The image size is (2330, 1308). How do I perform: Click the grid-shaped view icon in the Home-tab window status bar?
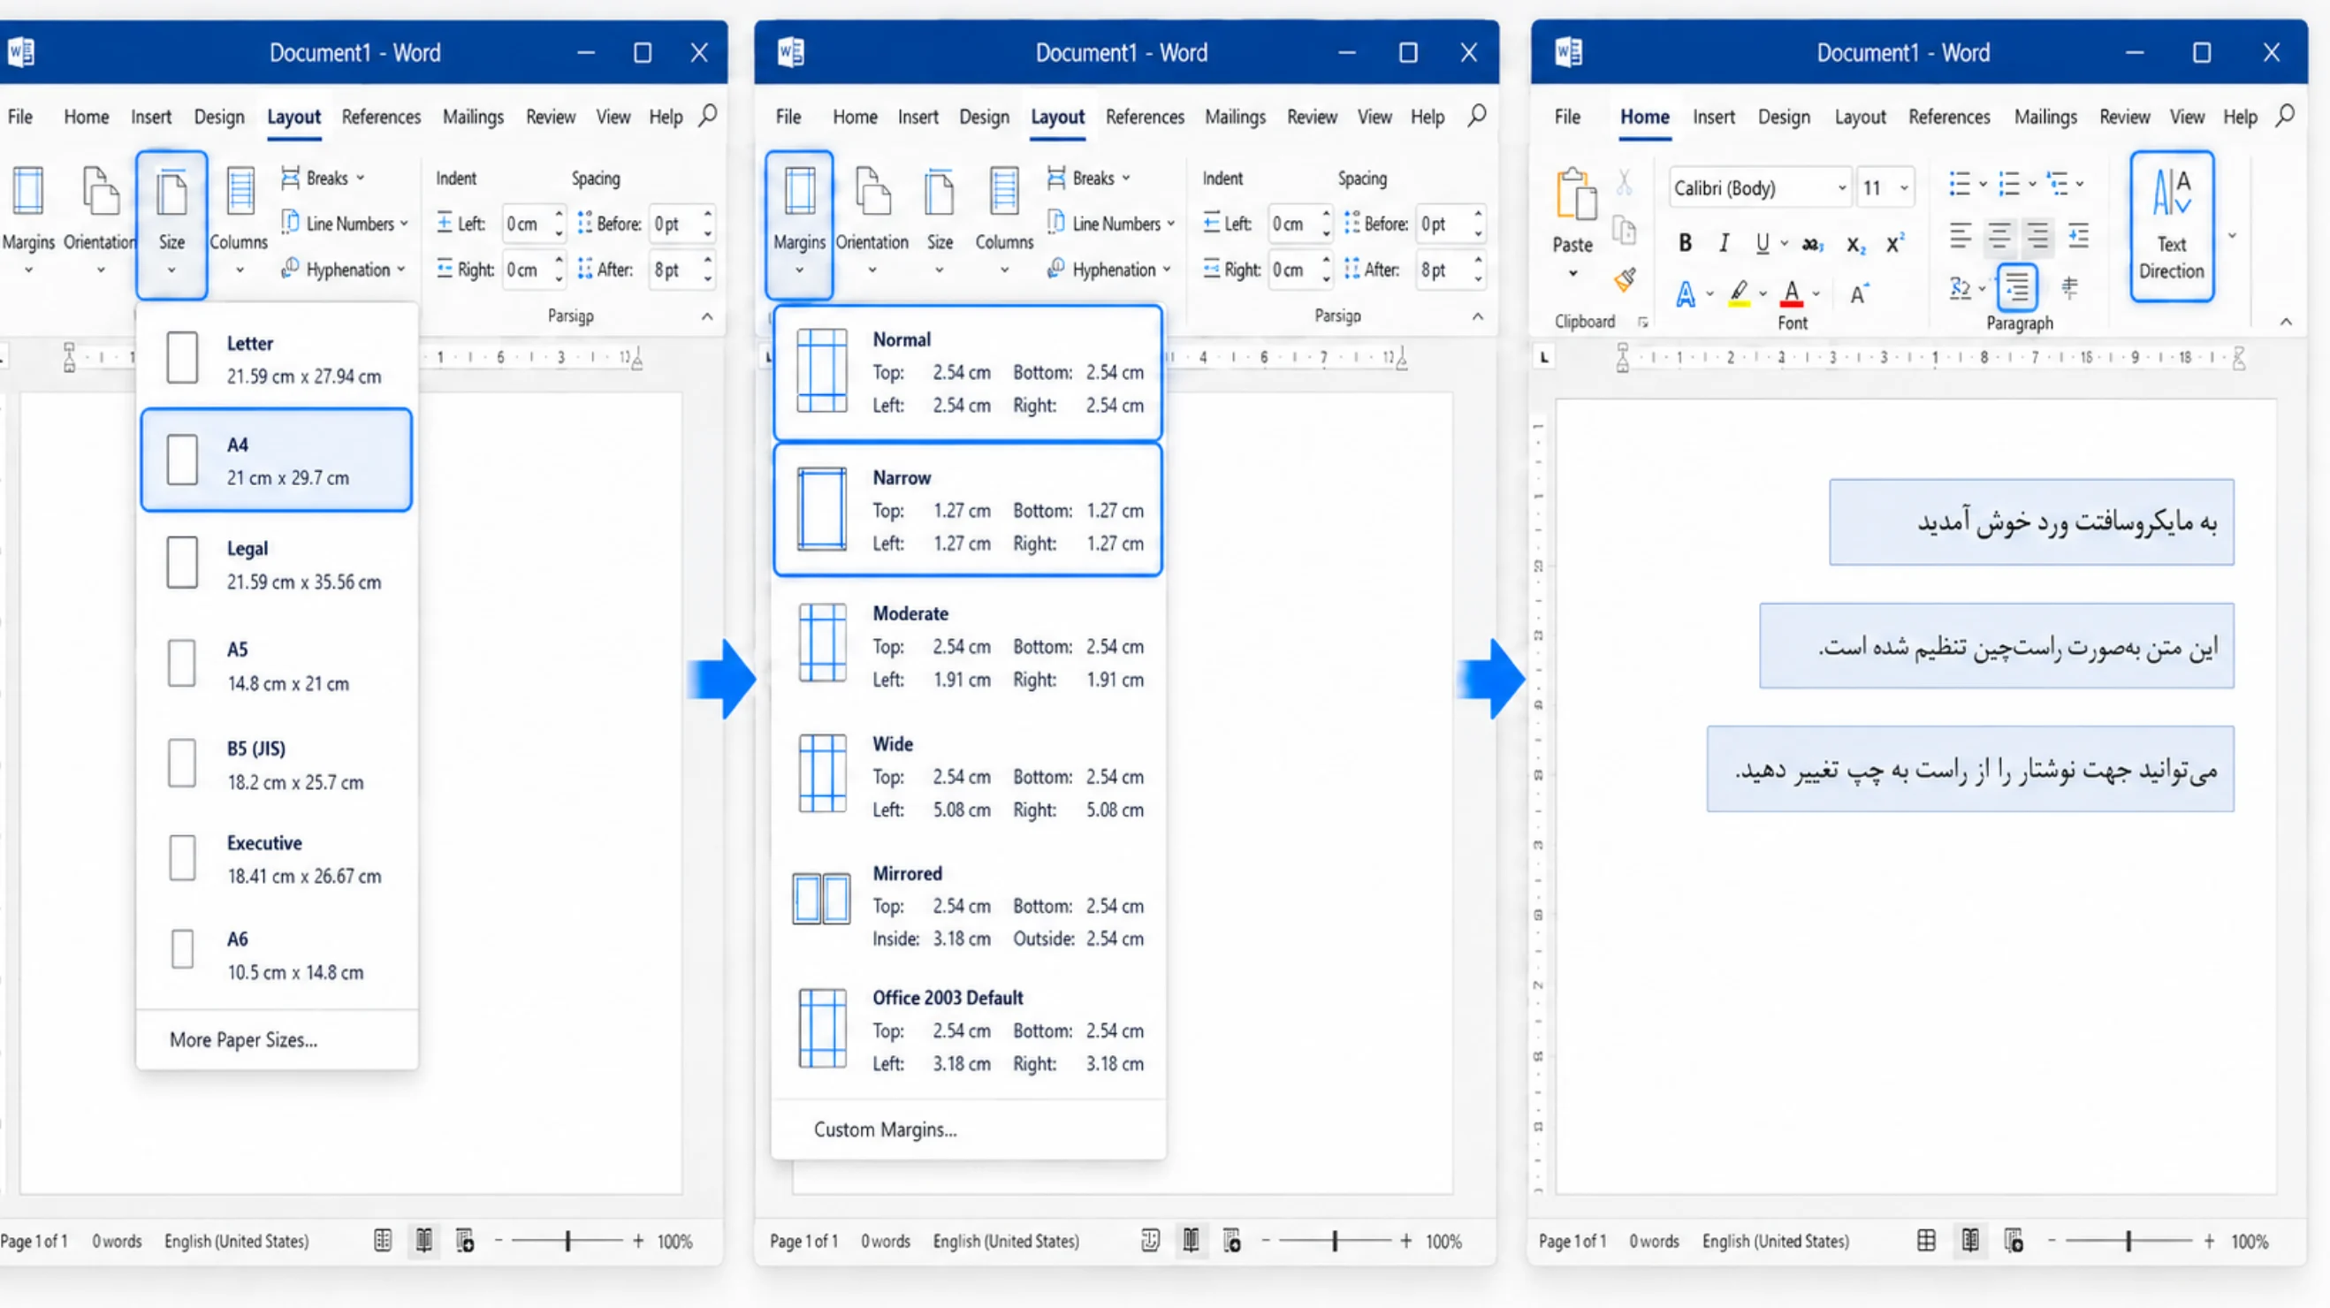tap(1927, 1241)
